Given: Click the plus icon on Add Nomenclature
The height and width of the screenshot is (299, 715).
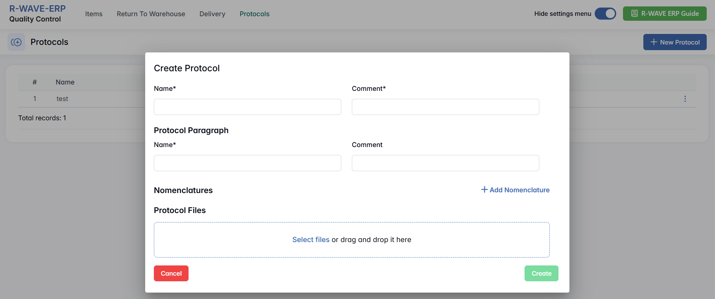Looking at the screenshot, I should pos(485,190).
